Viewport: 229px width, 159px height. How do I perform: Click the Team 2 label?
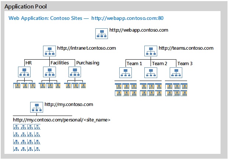[159, 64]
